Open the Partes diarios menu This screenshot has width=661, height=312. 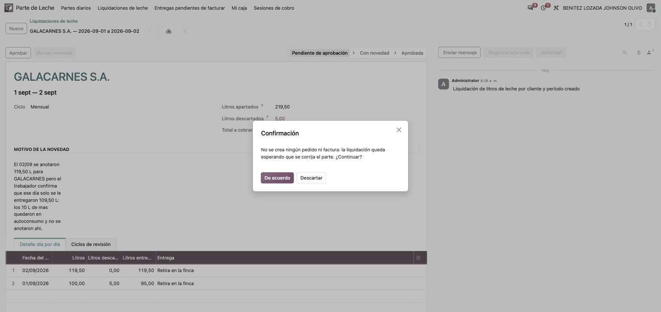pyautogui.click(x=76, y=8)
